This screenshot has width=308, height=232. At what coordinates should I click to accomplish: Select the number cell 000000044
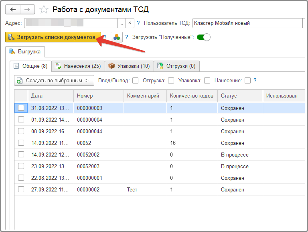[x=99, y=131]
